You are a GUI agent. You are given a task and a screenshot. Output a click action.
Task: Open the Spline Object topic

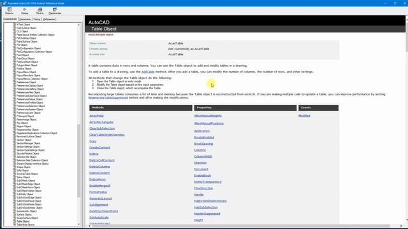(23, 177)
